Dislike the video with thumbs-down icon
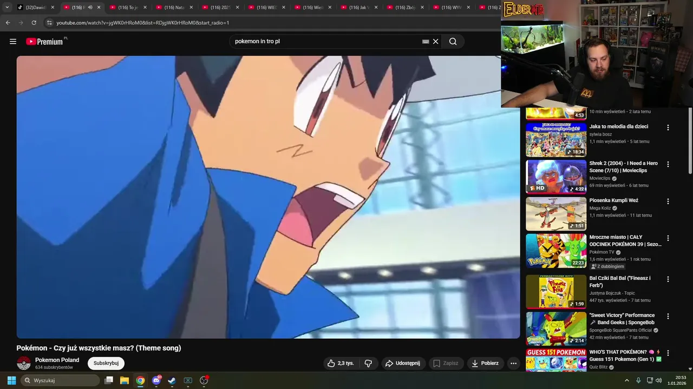The image size is (693, 389). click(368, 364)
